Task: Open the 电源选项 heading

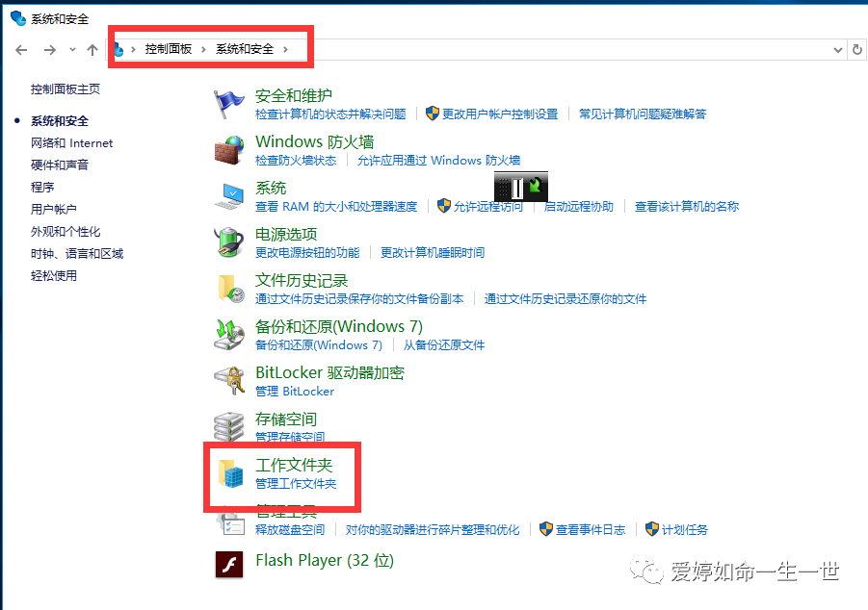Action: click(286, 235)
